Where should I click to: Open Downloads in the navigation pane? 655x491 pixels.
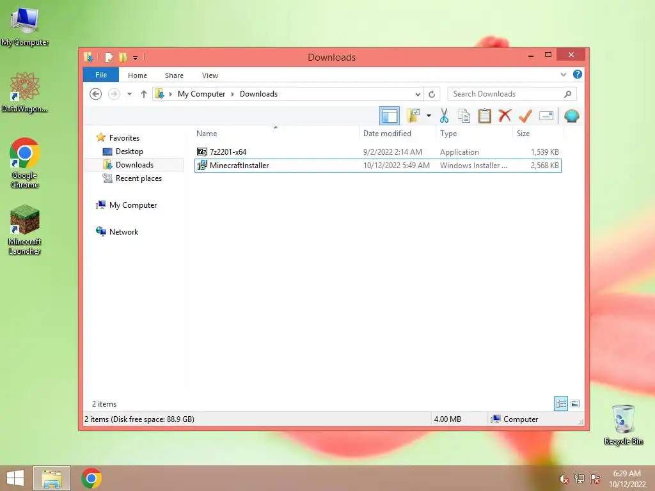click(134, 165)
